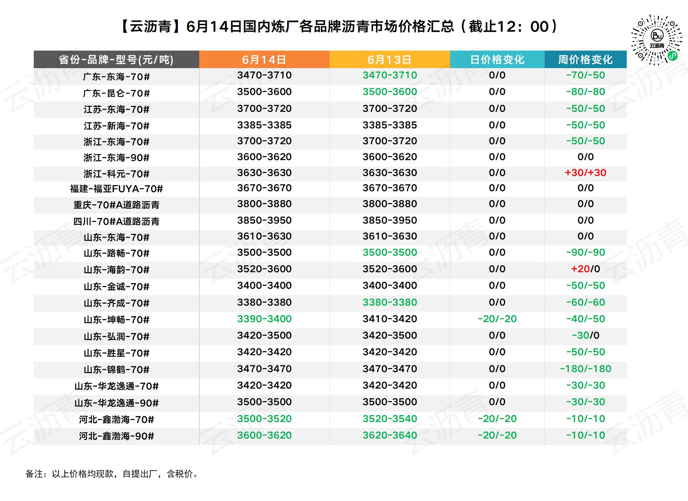Image resolution: width=688 pixels, height=501 pixels.
Task: Select the 福建-福亚FUYA-70# row label
Action: [x=116, y=189]
